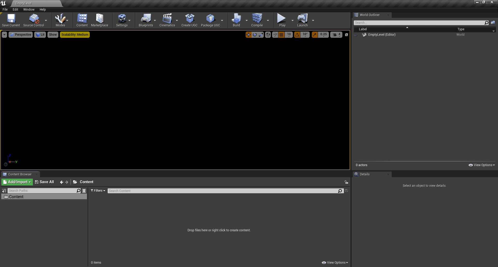Expand the Build options dropdown arrow
This screenshot has width=498, height=267.
(x=246, y=20)
